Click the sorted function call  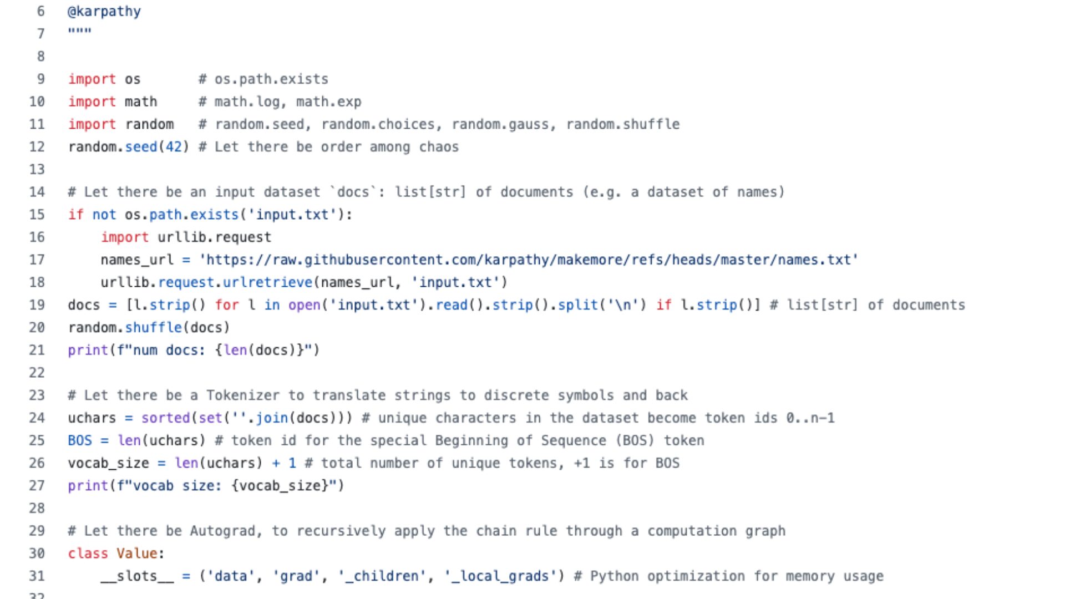(165, 418)
